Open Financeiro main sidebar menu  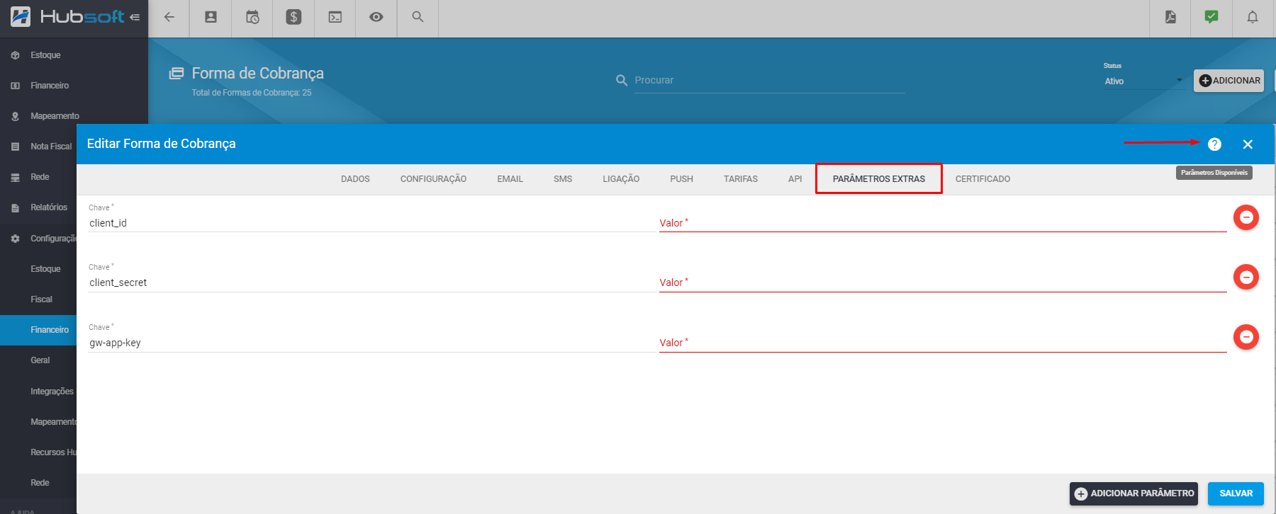pos(50,86)
